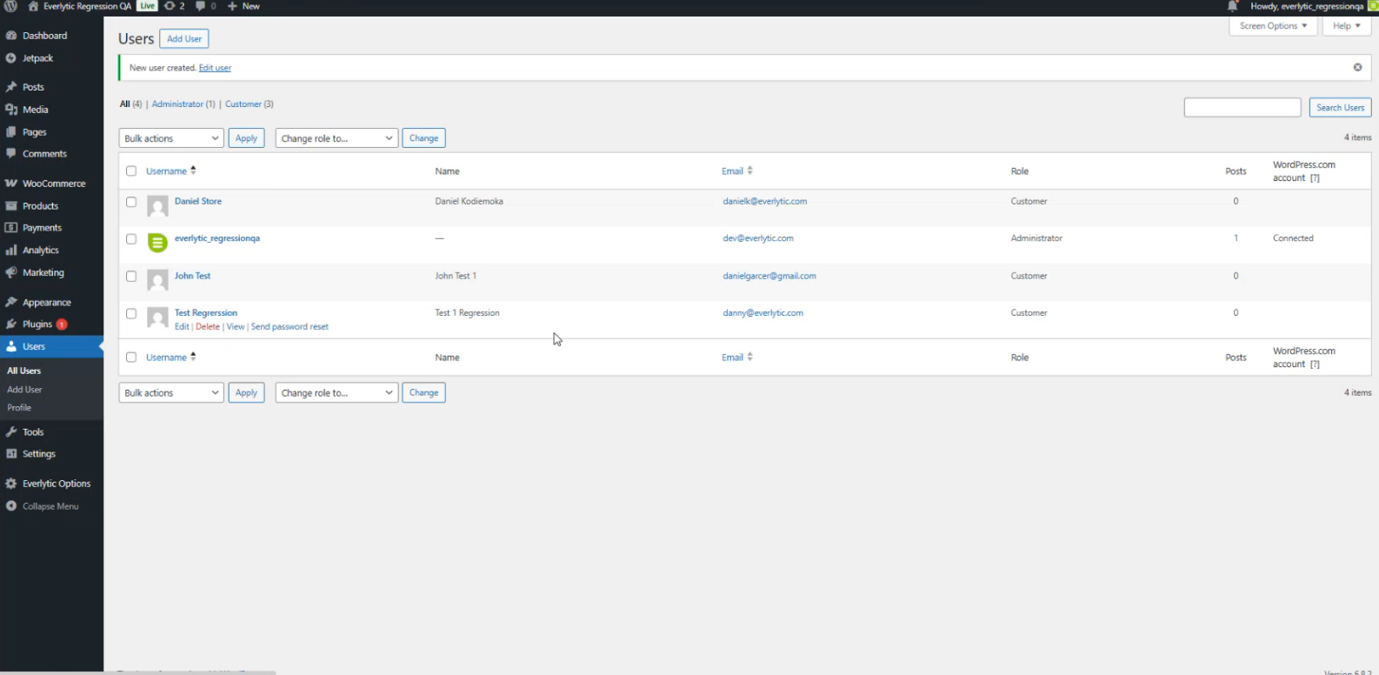Click the Edit user link in notice
Viewport: 1379px width, 675px height.
point(215,68)
